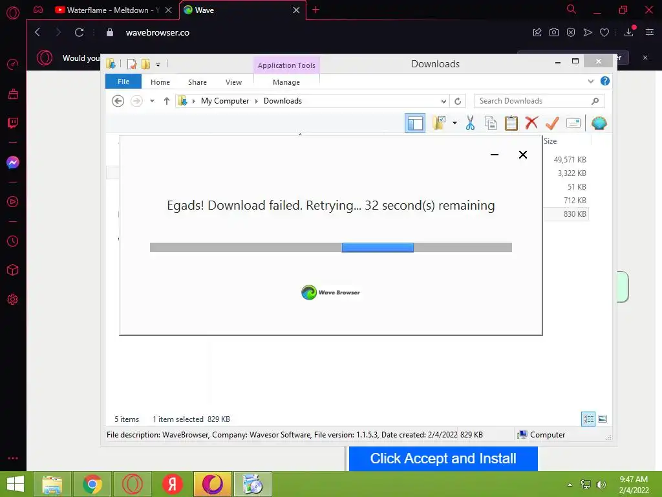This screenshot has width=662, height=497.
Task: Click the Rename icon in Explorer toolbar
Action: point(573,123)
